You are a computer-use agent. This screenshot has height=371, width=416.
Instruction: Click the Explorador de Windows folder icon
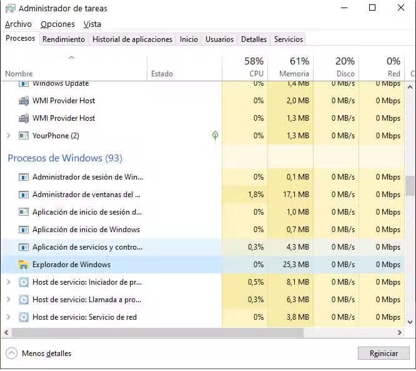(24, 265)
